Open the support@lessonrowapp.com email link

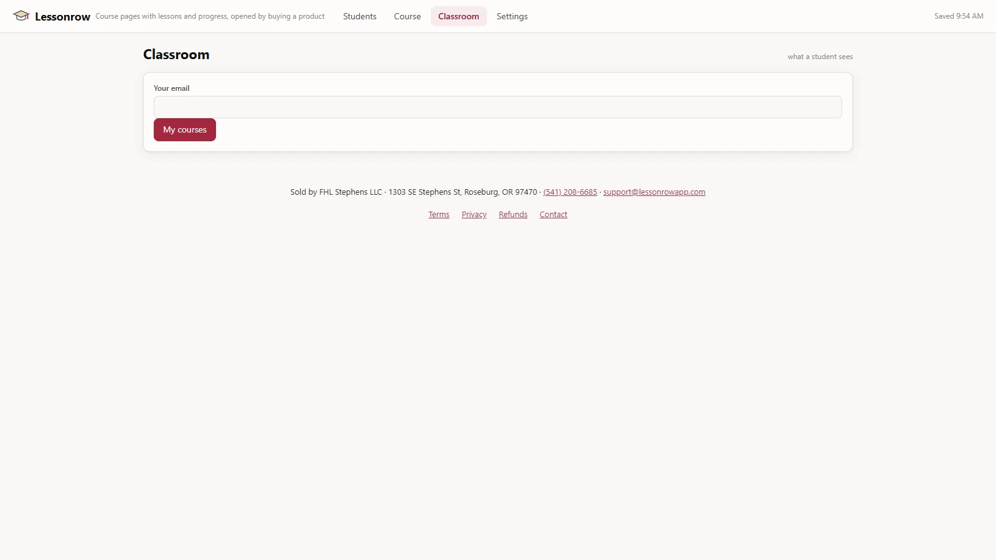(654, 192)
